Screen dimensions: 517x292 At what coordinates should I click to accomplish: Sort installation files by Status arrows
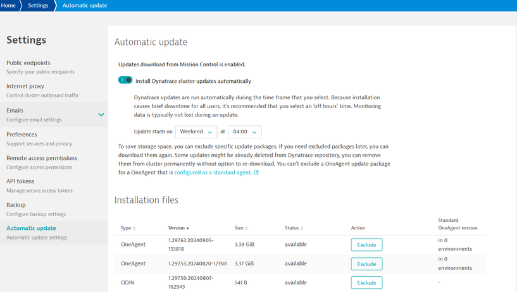pos(302,228)
